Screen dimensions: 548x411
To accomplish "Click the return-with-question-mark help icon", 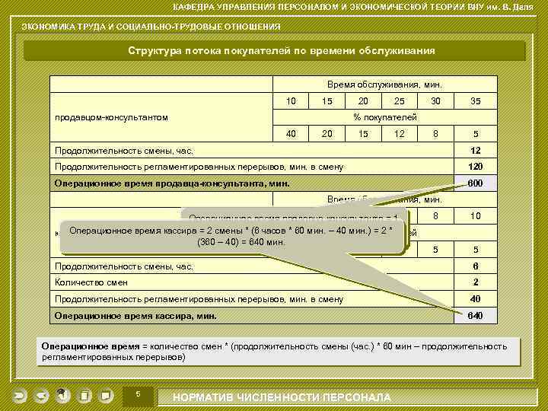I will point(62,396).
